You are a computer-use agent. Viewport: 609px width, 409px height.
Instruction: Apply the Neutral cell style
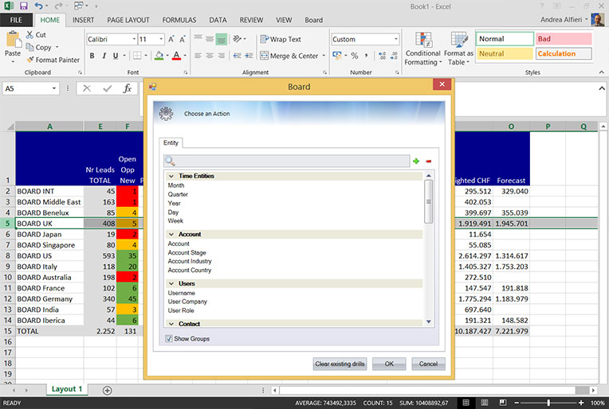tap(505, 53)
